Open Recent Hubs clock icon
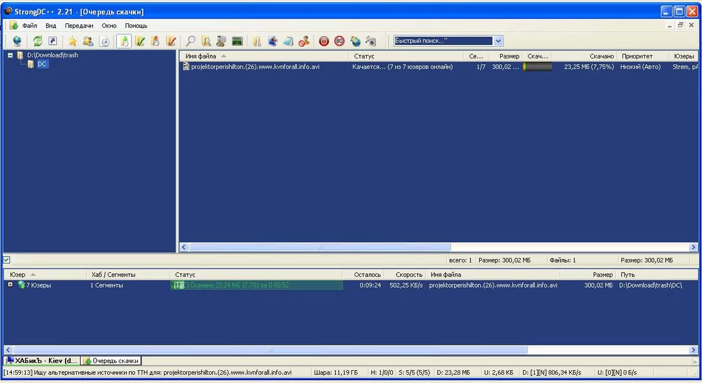Image resolution: width=702 pixels, height=383 pixels. click(105, 41)
